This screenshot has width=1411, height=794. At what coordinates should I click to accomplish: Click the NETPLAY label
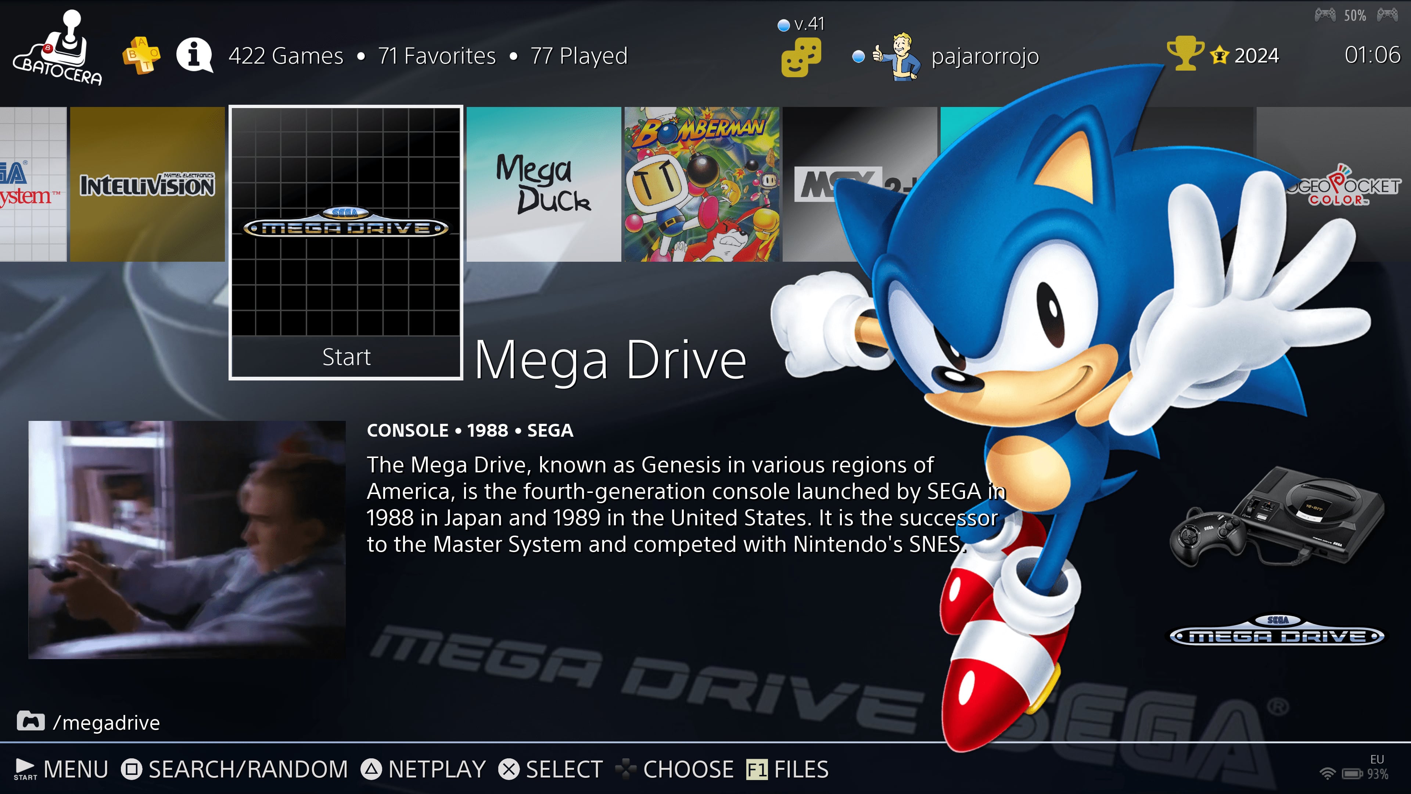(437, 769)
